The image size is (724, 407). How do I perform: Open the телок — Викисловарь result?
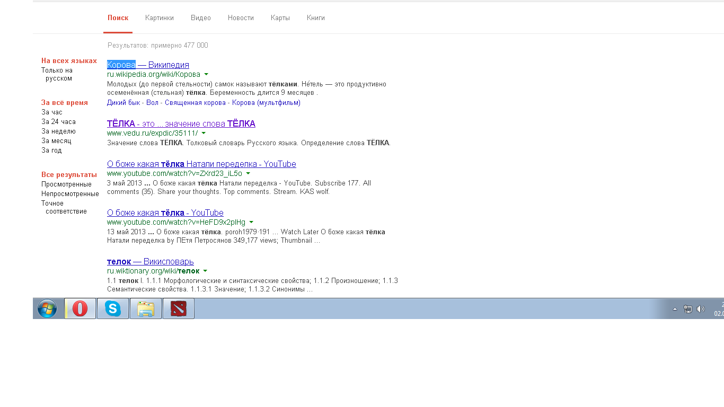coord(151,261)
